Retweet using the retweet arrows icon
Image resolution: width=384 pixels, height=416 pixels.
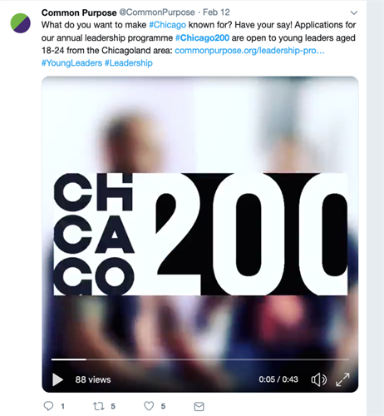click(99, 406)
